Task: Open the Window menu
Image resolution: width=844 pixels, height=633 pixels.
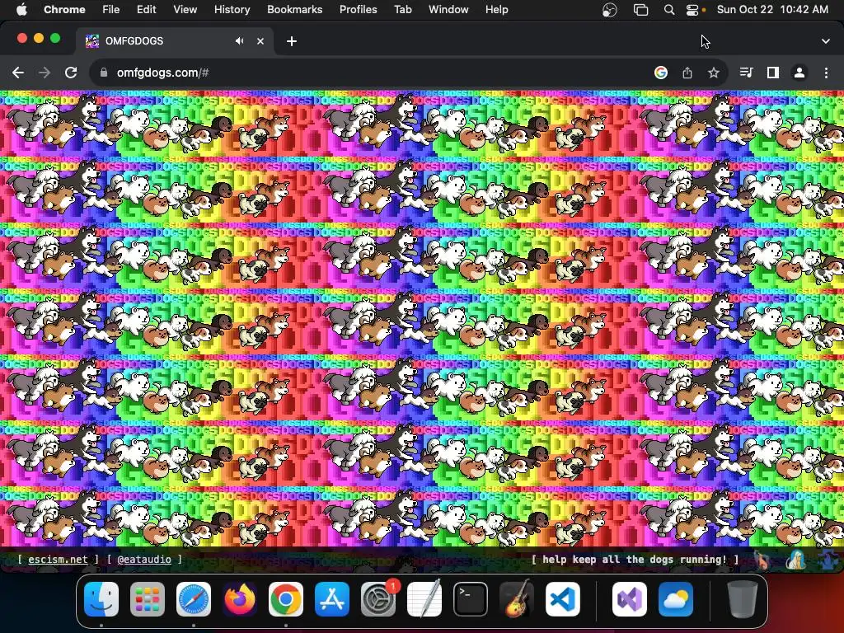Action: (448, 10)
